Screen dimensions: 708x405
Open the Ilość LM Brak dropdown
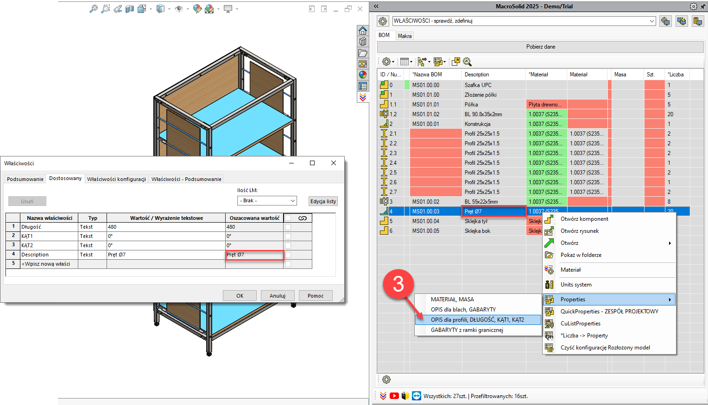292,200
